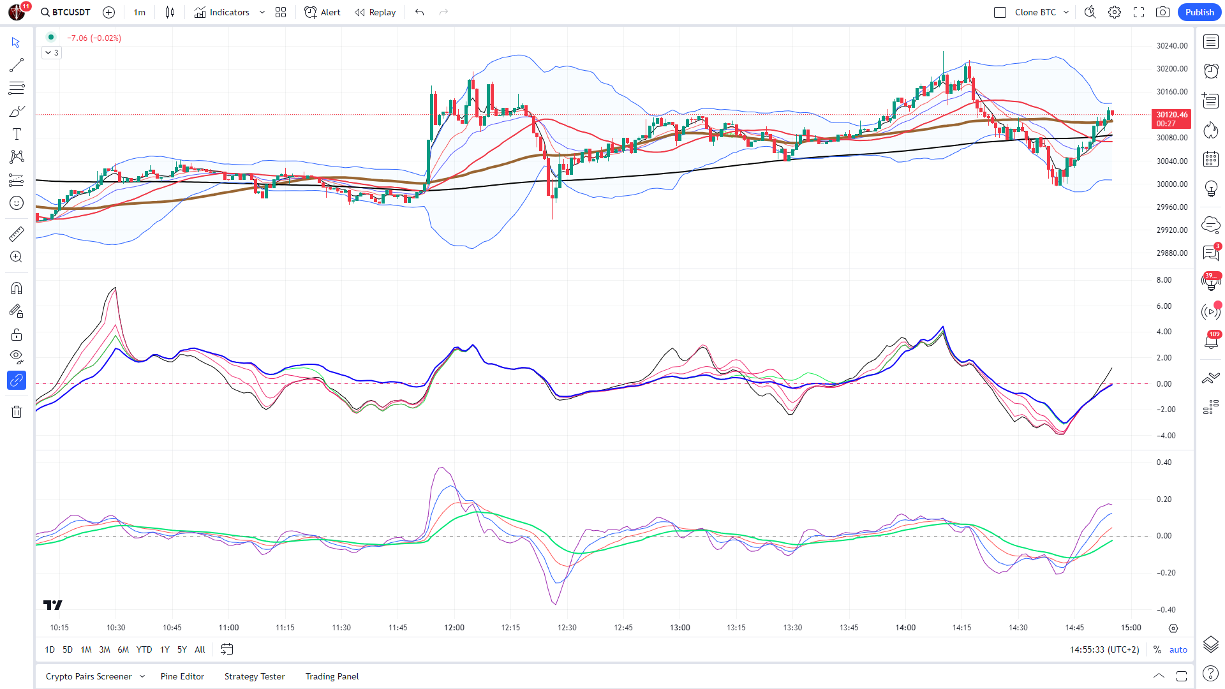This screenshot has height=689, width=1225.
Task: Open the patterns tool
Action: pyautogui.click(x=17, y=157)
